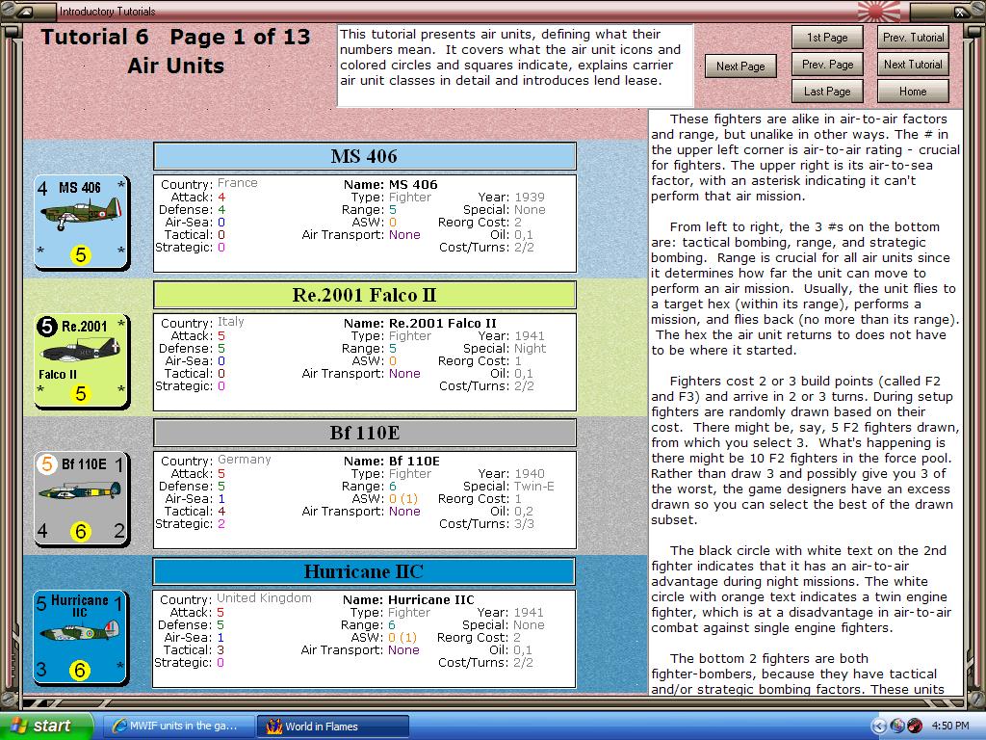Click the Bf 110E gray header bar
The image size is (986, 740).
pyautogui.click(x=365, y=433)
